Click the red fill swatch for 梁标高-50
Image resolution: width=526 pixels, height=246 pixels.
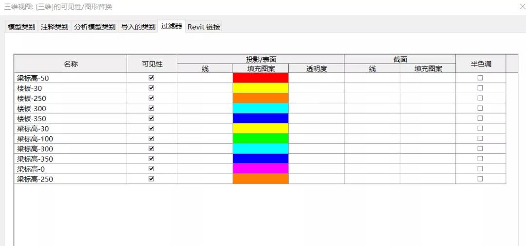pyautogui.click(x=261, y=78)
